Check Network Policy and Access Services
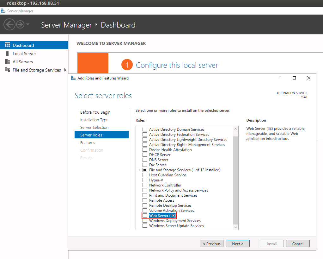 (x=145, y=190)
